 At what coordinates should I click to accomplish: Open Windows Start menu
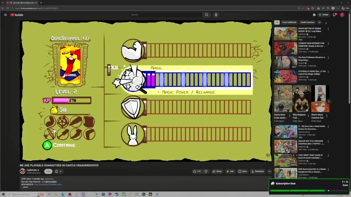pyautogui.click(x=3, y=194)
